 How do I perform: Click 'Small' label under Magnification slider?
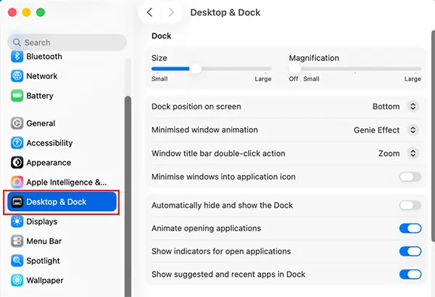[311, 79]
